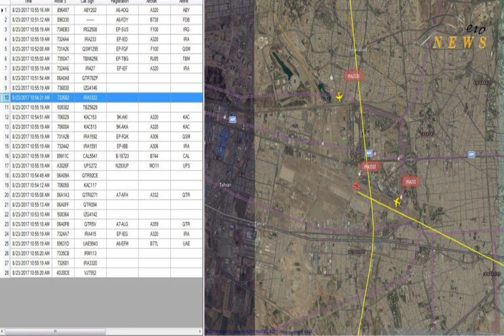Click the left arrow of horizontal scrollbar
The height and width of the screenshot is (336, 504).
[x=3, y=331]
